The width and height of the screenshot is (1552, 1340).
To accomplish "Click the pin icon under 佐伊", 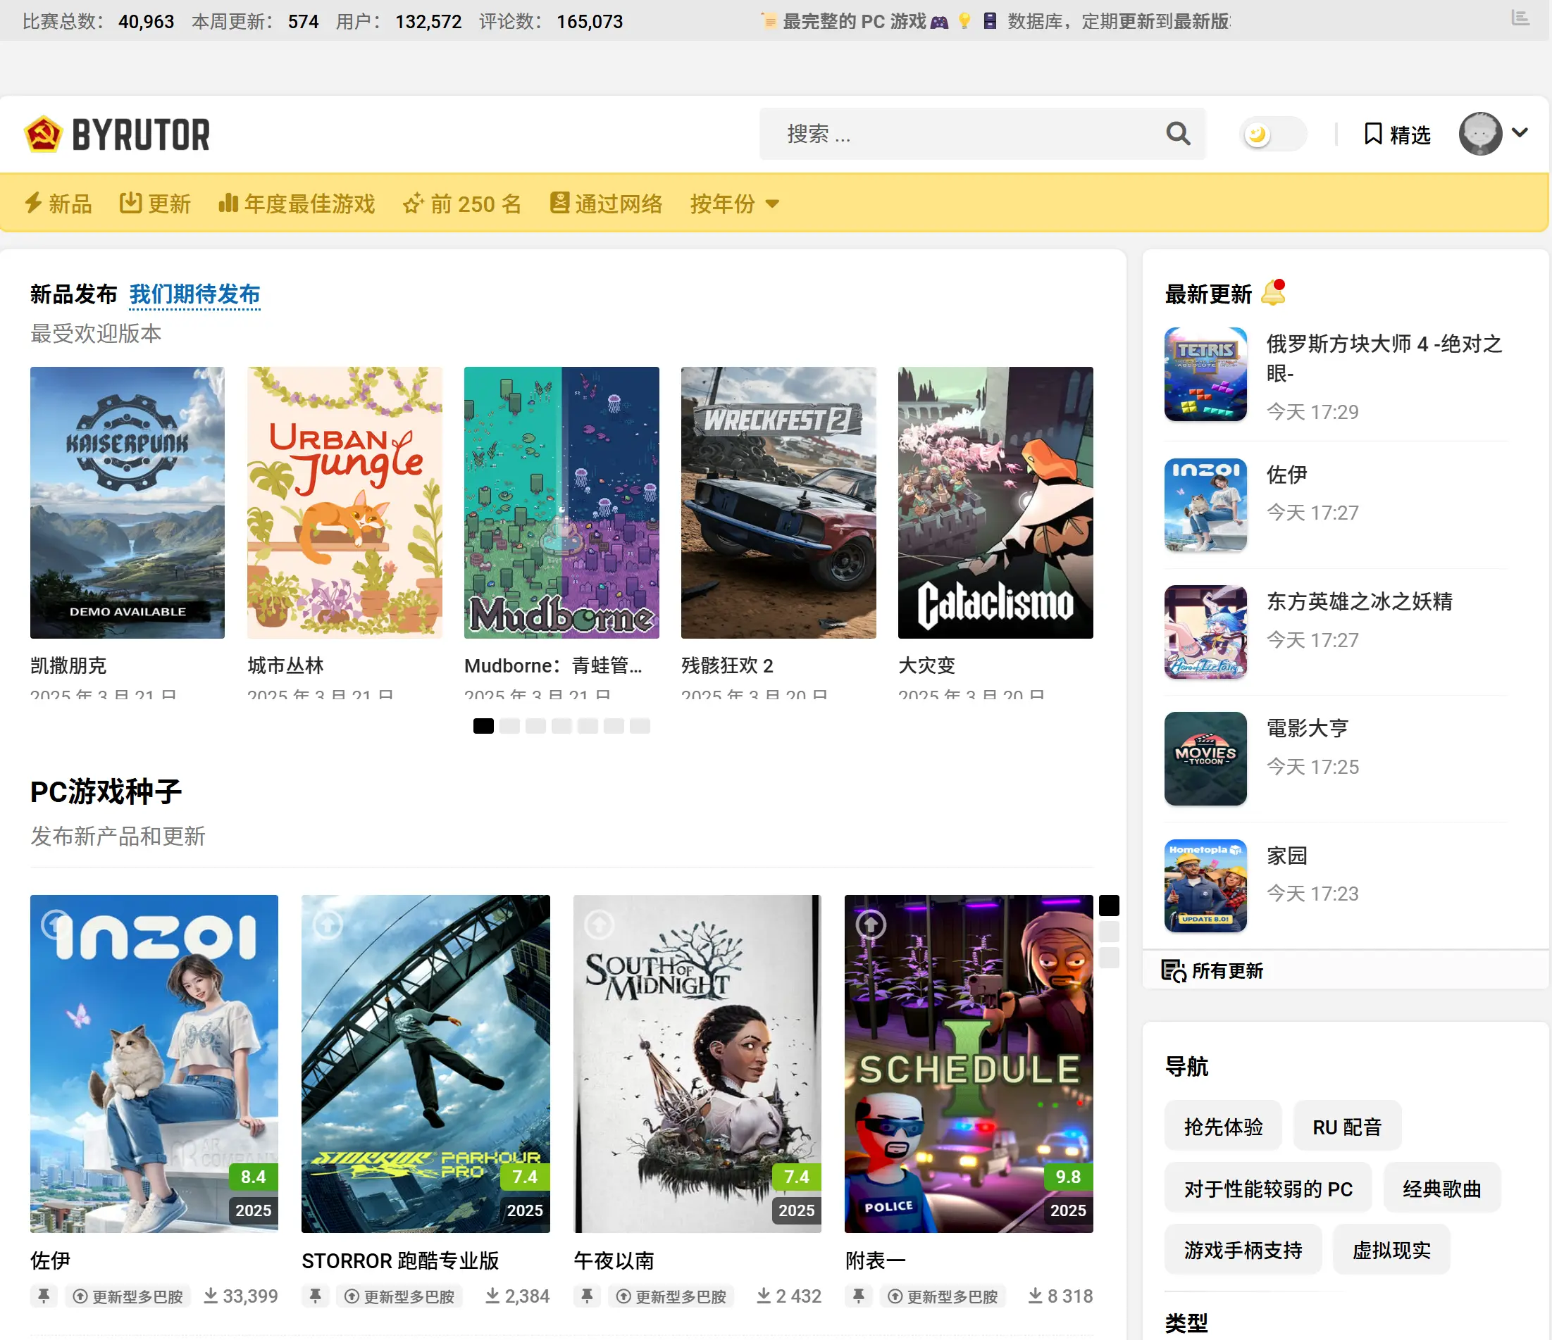I will click(44, 1296).
